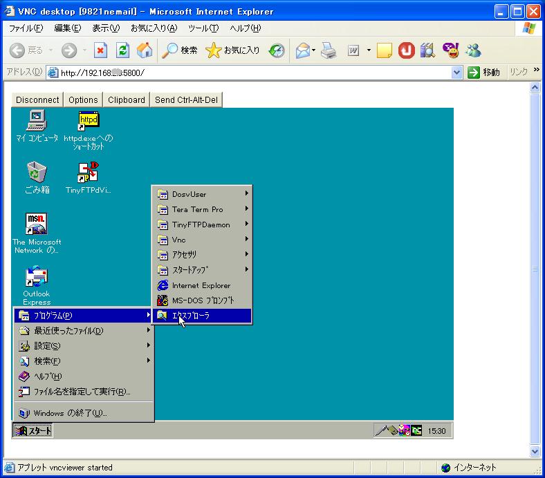Click the vertical scrollbar up arrow
Viewport: 545px width, 478px height.
(535, 88)
